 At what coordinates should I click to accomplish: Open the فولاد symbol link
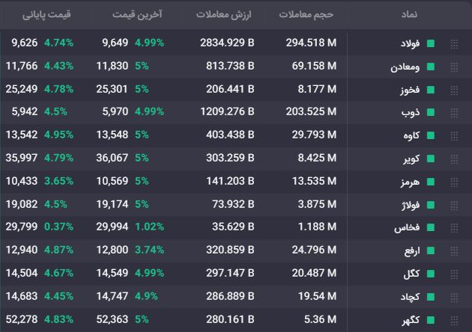[410, 44]
